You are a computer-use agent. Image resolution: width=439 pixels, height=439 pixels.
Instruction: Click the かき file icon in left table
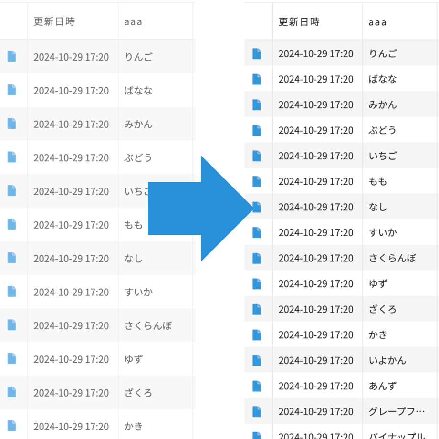[x=11, y=426]
